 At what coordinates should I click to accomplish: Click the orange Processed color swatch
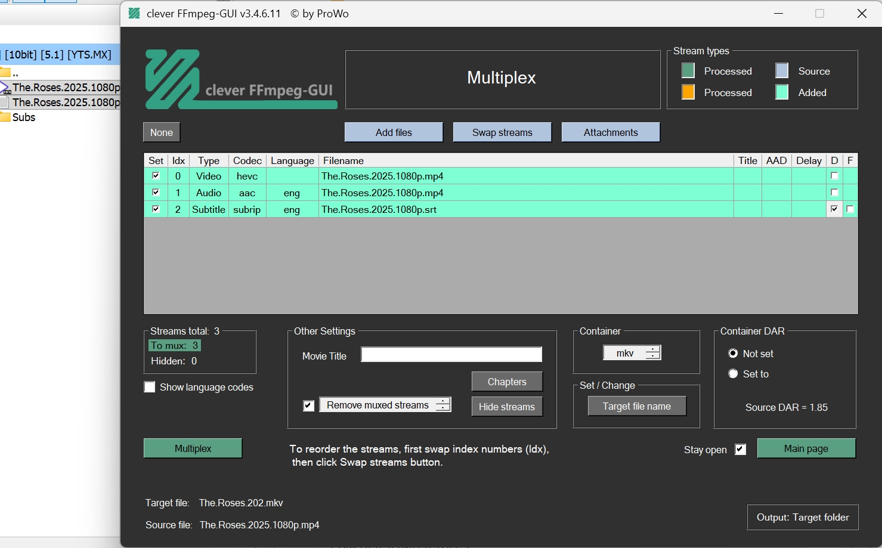point(688,92)
